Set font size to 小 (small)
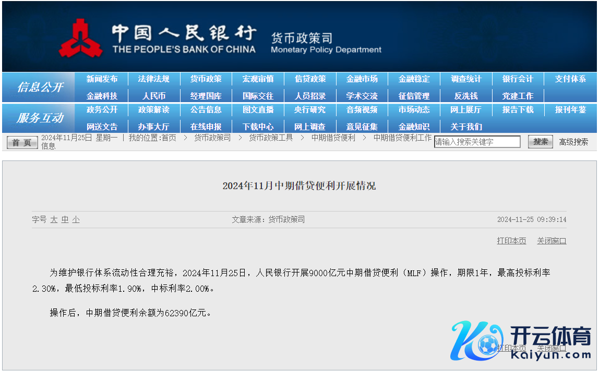The height and width of the screenshot is (372, 599). tap(76, 220)
